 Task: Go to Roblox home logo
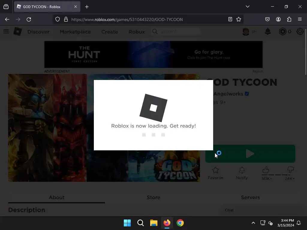pos(18,31)
